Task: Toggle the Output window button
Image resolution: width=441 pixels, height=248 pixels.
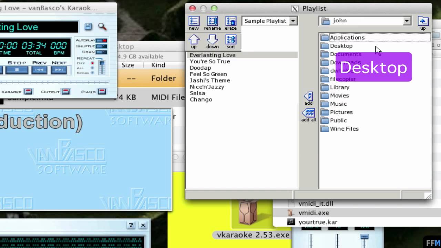Action: 65,92
